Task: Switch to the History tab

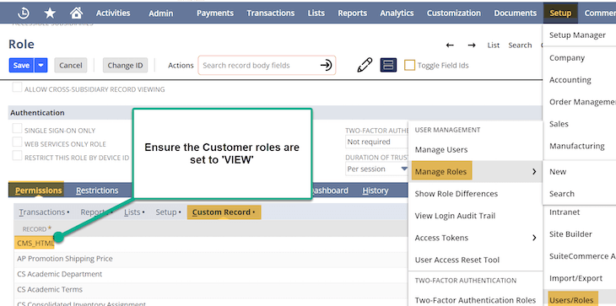Action: (x=376, y=191)
